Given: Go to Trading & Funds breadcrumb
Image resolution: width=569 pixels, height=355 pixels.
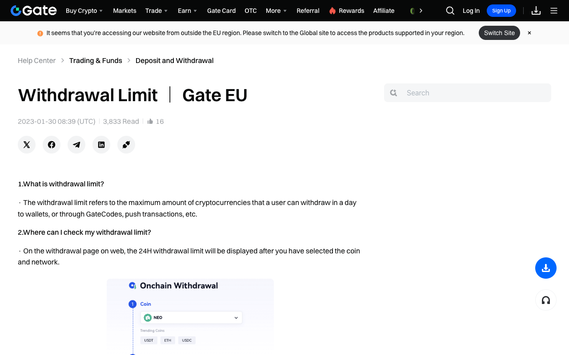Looking at the screenshot, I should (96, 60).
